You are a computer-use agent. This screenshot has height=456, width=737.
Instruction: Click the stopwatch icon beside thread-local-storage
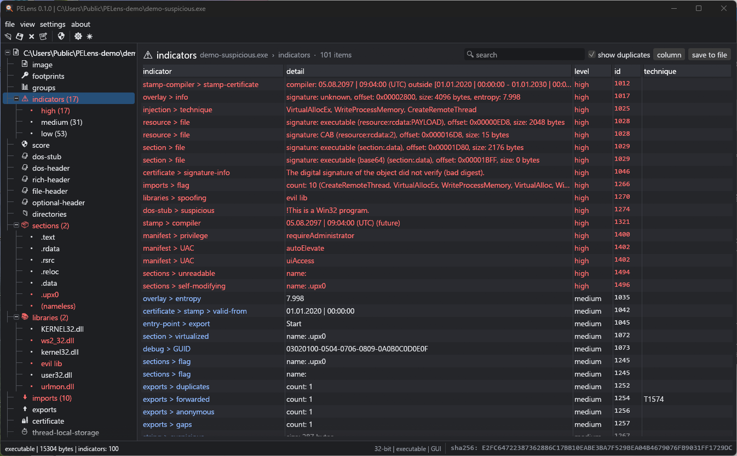[x=25, y=432]
